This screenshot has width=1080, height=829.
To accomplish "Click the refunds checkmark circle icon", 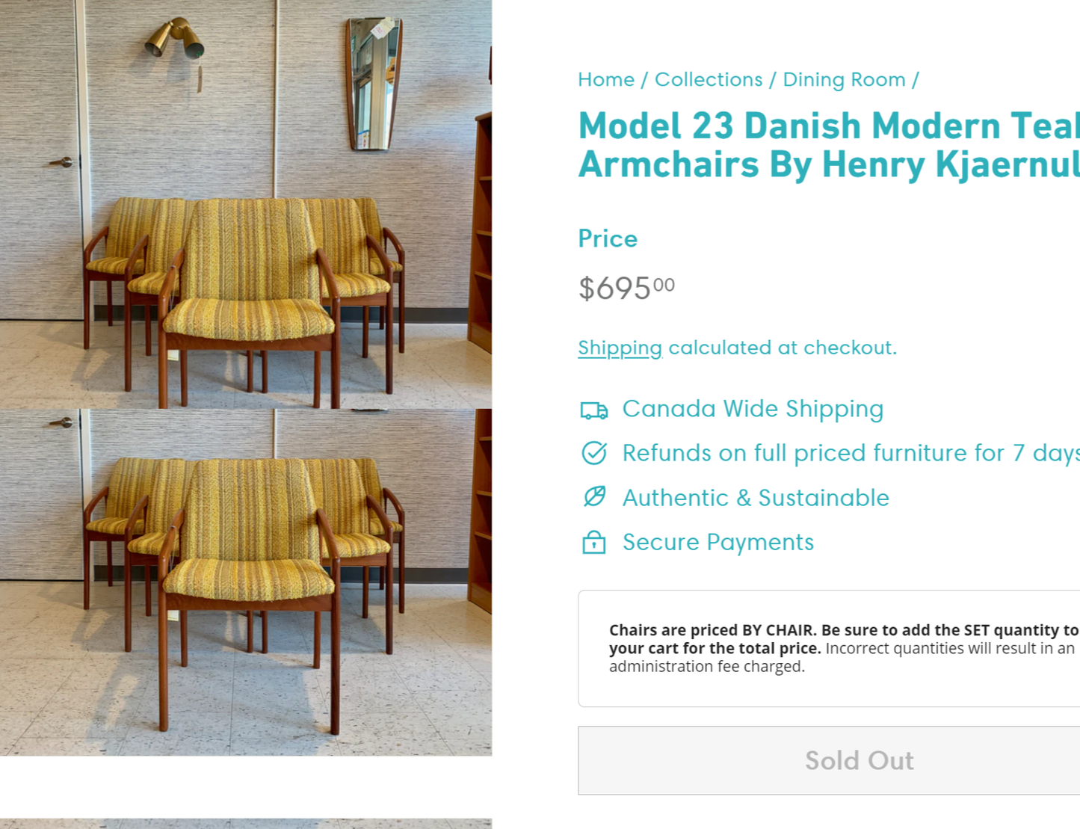I will pyautogui.click(x=594, y=453).
